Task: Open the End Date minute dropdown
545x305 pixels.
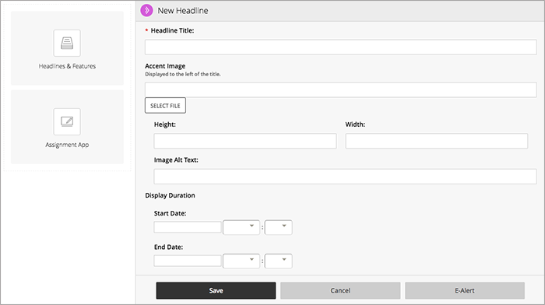Action: 279,261
